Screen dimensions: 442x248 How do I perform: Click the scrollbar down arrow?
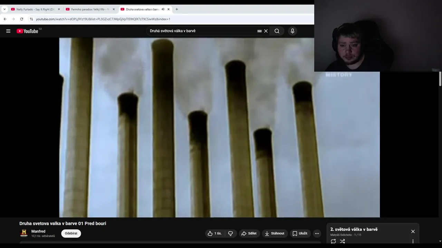(440, 241)
